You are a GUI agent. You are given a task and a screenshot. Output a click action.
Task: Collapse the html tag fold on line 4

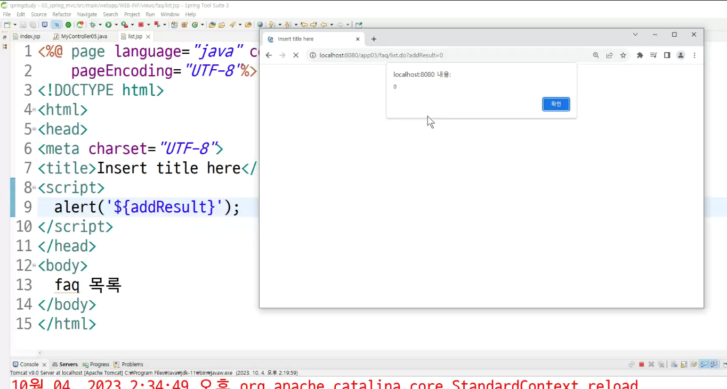point(34,110)
